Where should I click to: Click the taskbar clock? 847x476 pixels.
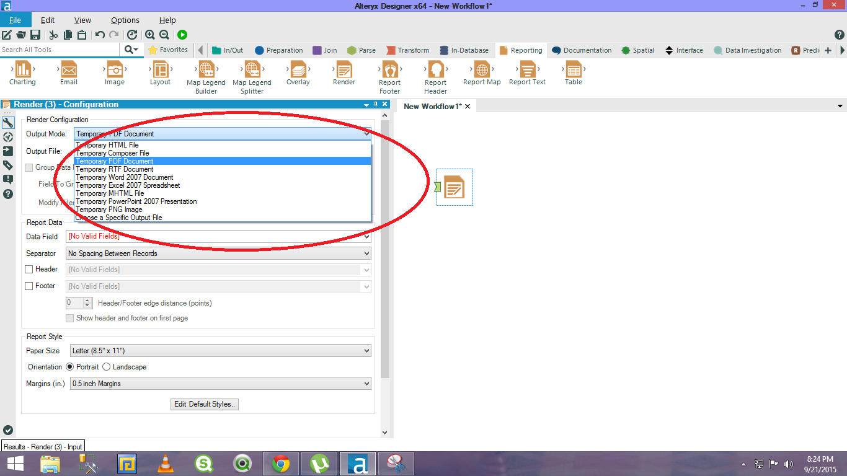[820, 464]
